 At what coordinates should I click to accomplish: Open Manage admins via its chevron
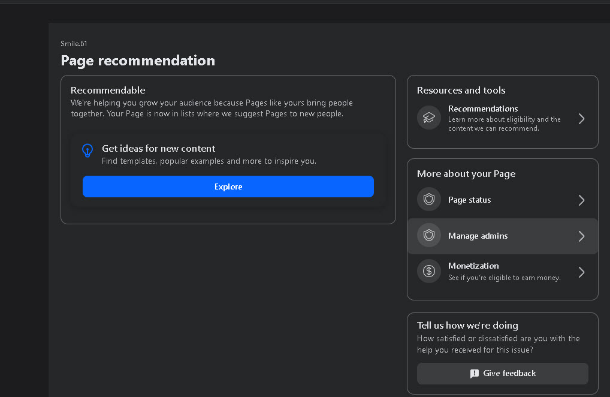tap(581, 236)
